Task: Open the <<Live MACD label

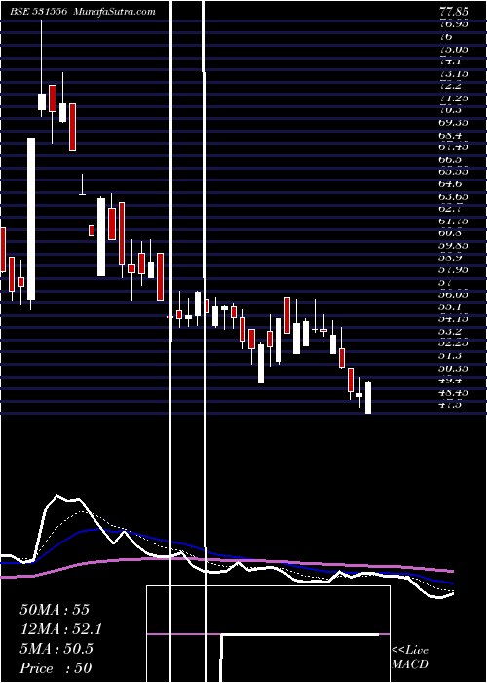Action: (x=410, y=658)
